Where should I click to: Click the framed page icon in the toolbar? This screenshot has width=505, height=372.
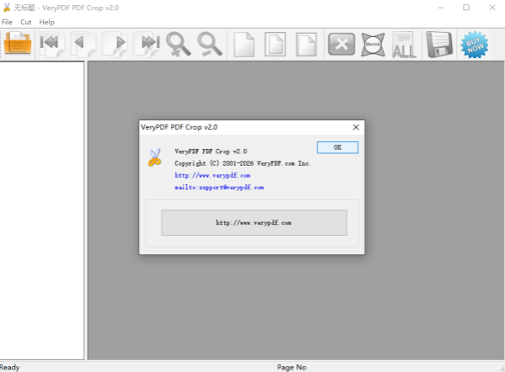click(x=275, y=45)
